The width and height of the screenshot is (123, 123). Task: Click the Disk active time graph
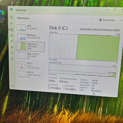84,48
